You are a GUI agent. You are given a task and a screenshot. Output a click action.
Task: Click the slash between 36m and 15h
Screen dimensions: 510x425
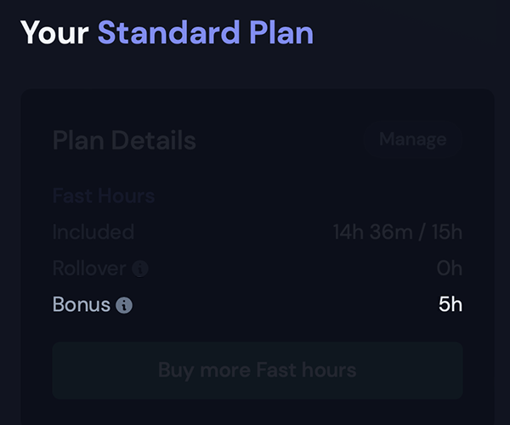422,232
